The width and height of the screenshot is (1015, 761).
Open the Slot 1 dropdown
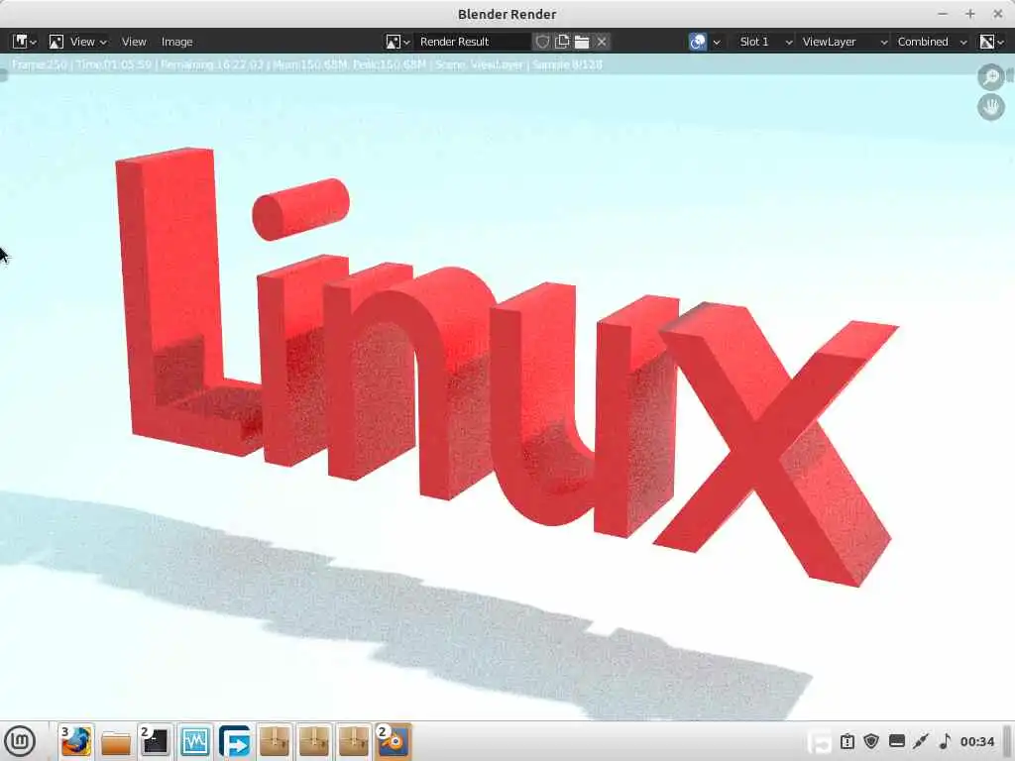tap(764, 42)
